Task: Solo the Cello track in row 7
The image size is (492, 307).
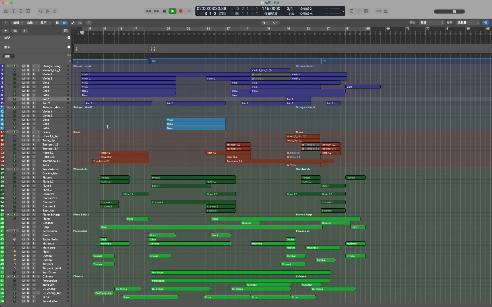Action: pos(28,91)
